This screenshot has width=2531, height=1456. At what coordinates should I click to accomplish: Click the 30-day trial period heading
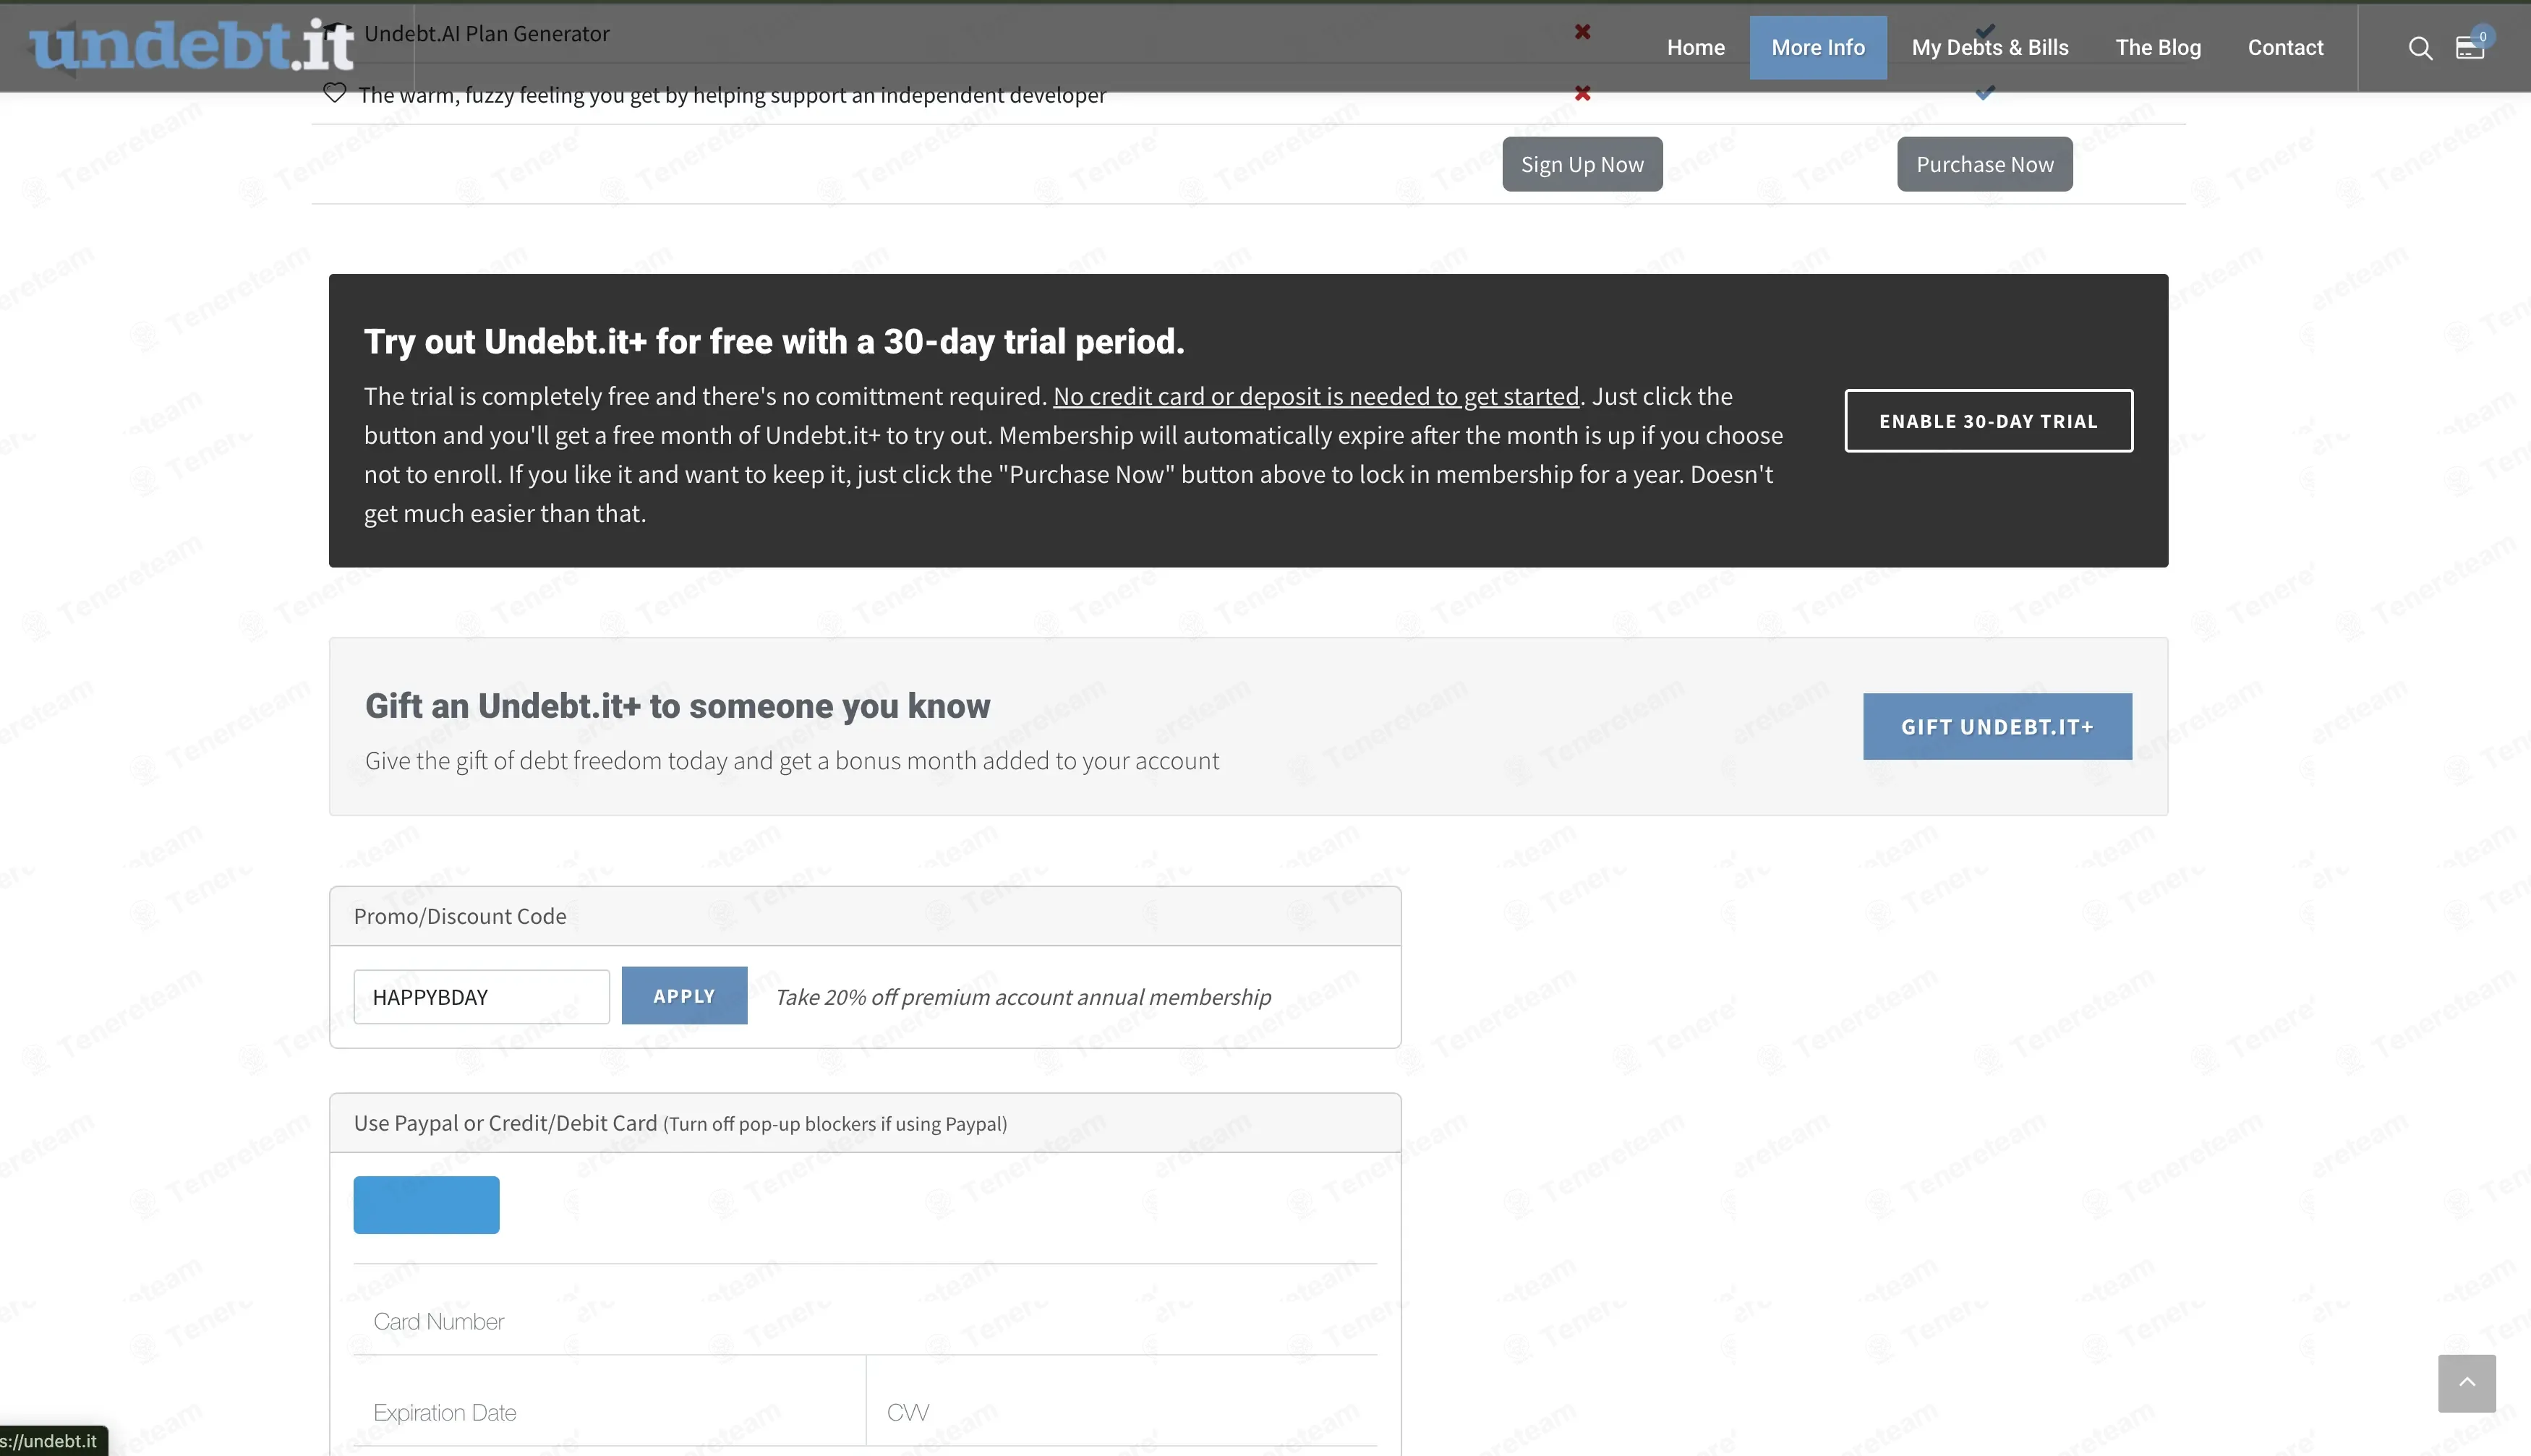(x=774, y=341)
